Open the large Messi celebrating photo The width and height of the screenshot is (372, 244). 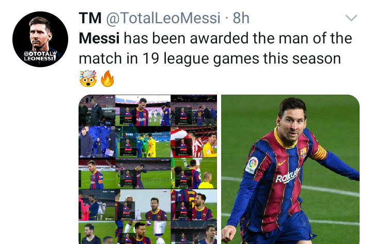pyautogui.click(x=290, y=169)
